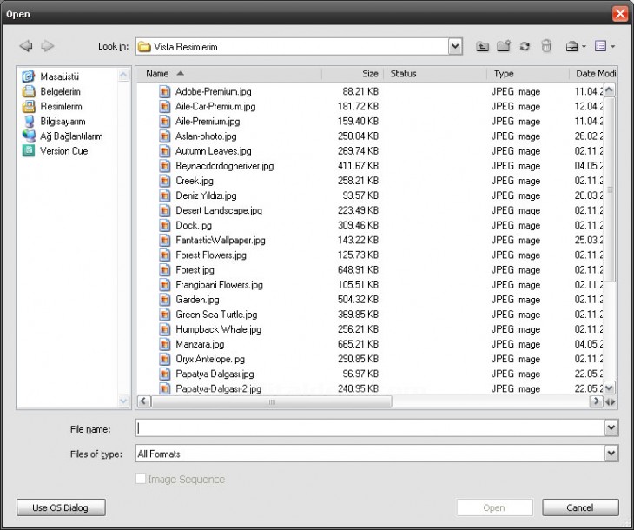Screen dimensions: 634x530
Task: Click the Up One Level folder icon
Action: click(482, 47)
